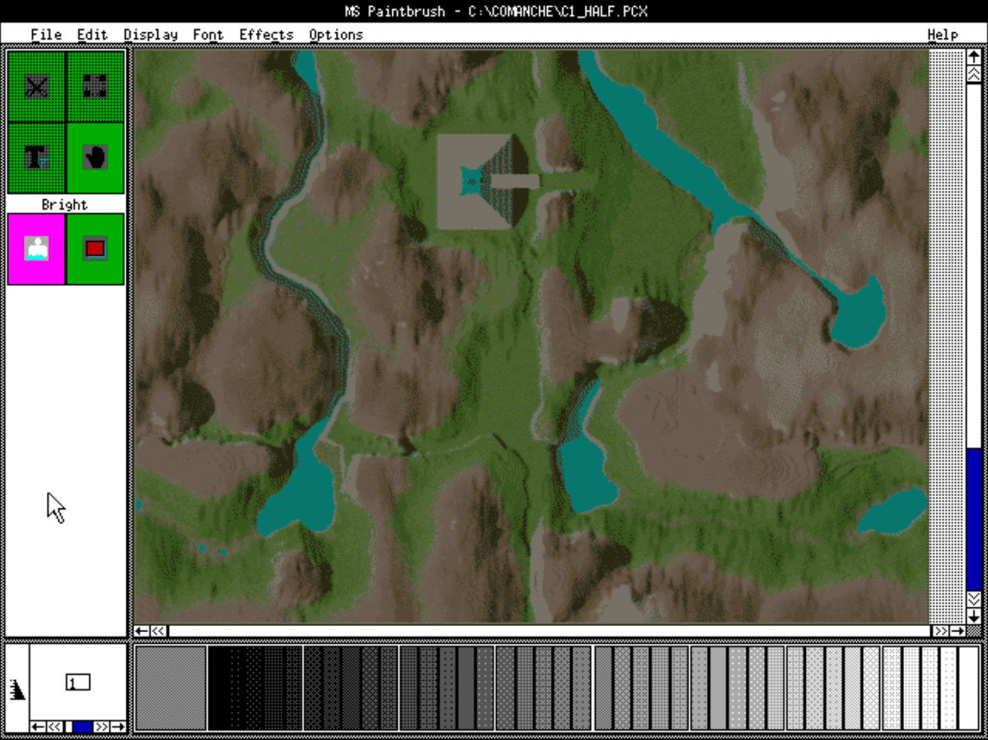Screen dimensions: 988x740
Task: Open the Effects menu
Action: coord(266,34)
